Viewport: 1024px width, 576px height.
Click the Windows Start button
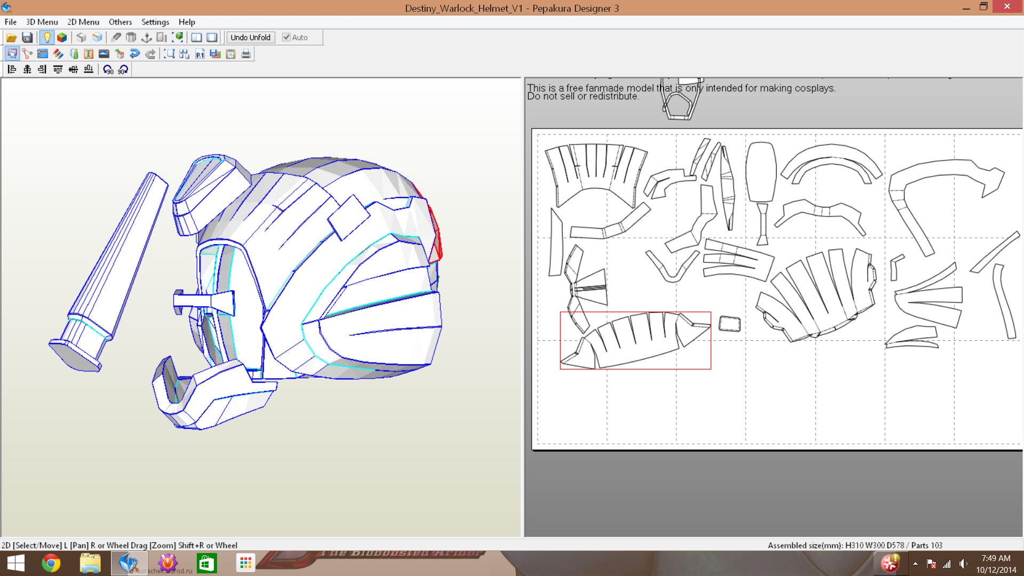click(16, 563)
